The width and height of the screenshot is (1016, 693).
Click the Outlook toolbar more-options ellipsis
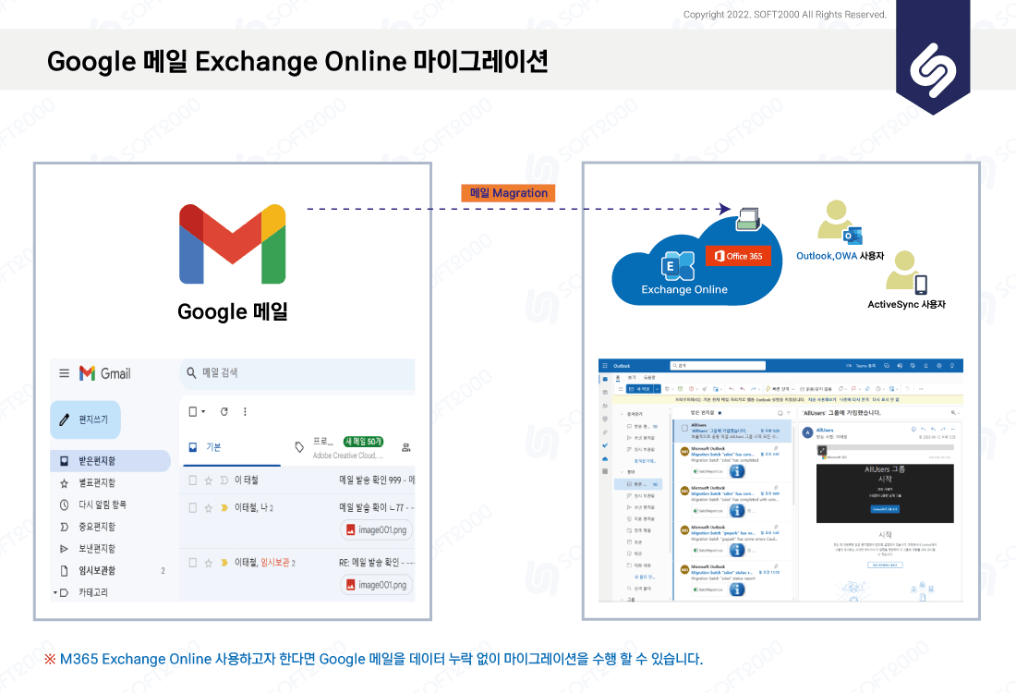coord(921,389)
